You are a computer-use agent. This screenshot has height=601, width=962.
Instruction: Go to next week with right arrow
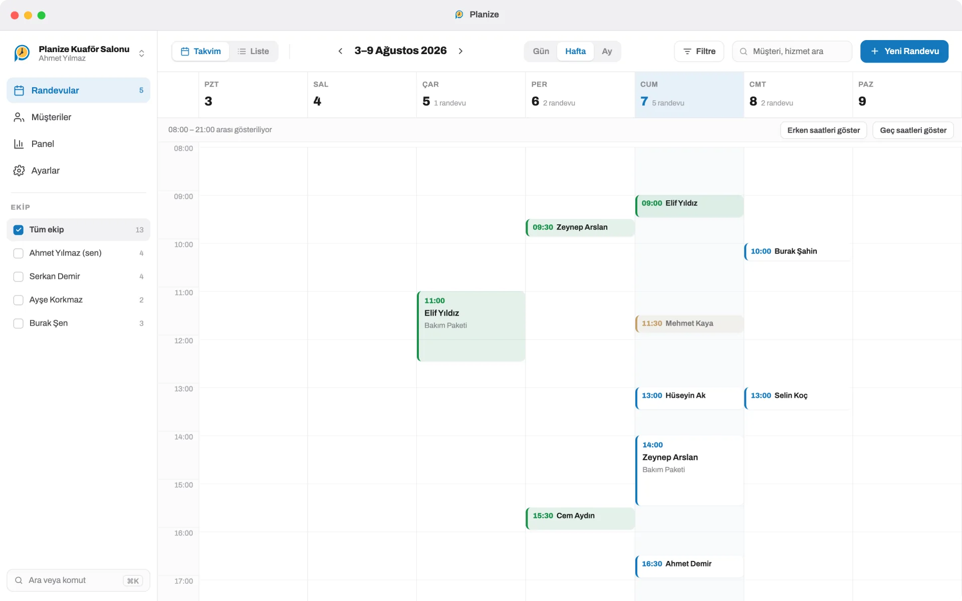pos(460,51)
